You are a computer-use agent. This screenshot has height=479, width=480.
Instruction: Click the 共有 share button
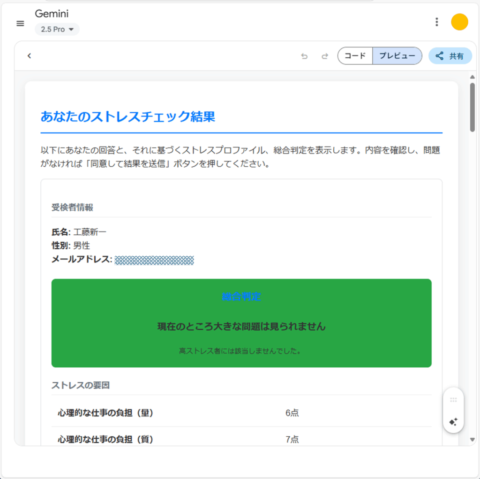coord(450,56)
